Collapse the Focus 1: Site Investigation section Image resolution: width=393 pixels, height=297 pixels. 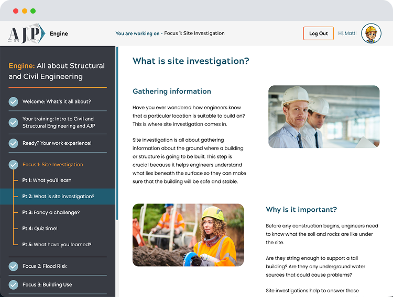(52, 165)
